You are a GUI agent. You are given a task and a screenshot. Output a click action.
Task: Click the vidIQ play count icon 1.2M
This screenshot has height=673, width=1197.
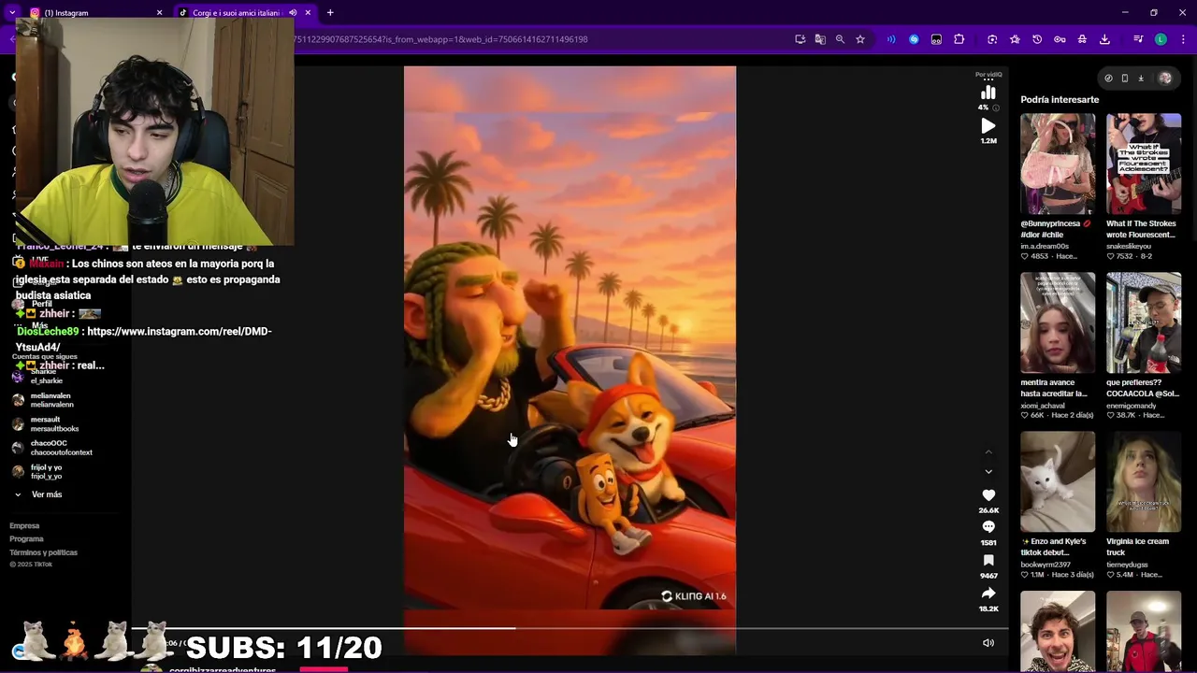[988, 126]
